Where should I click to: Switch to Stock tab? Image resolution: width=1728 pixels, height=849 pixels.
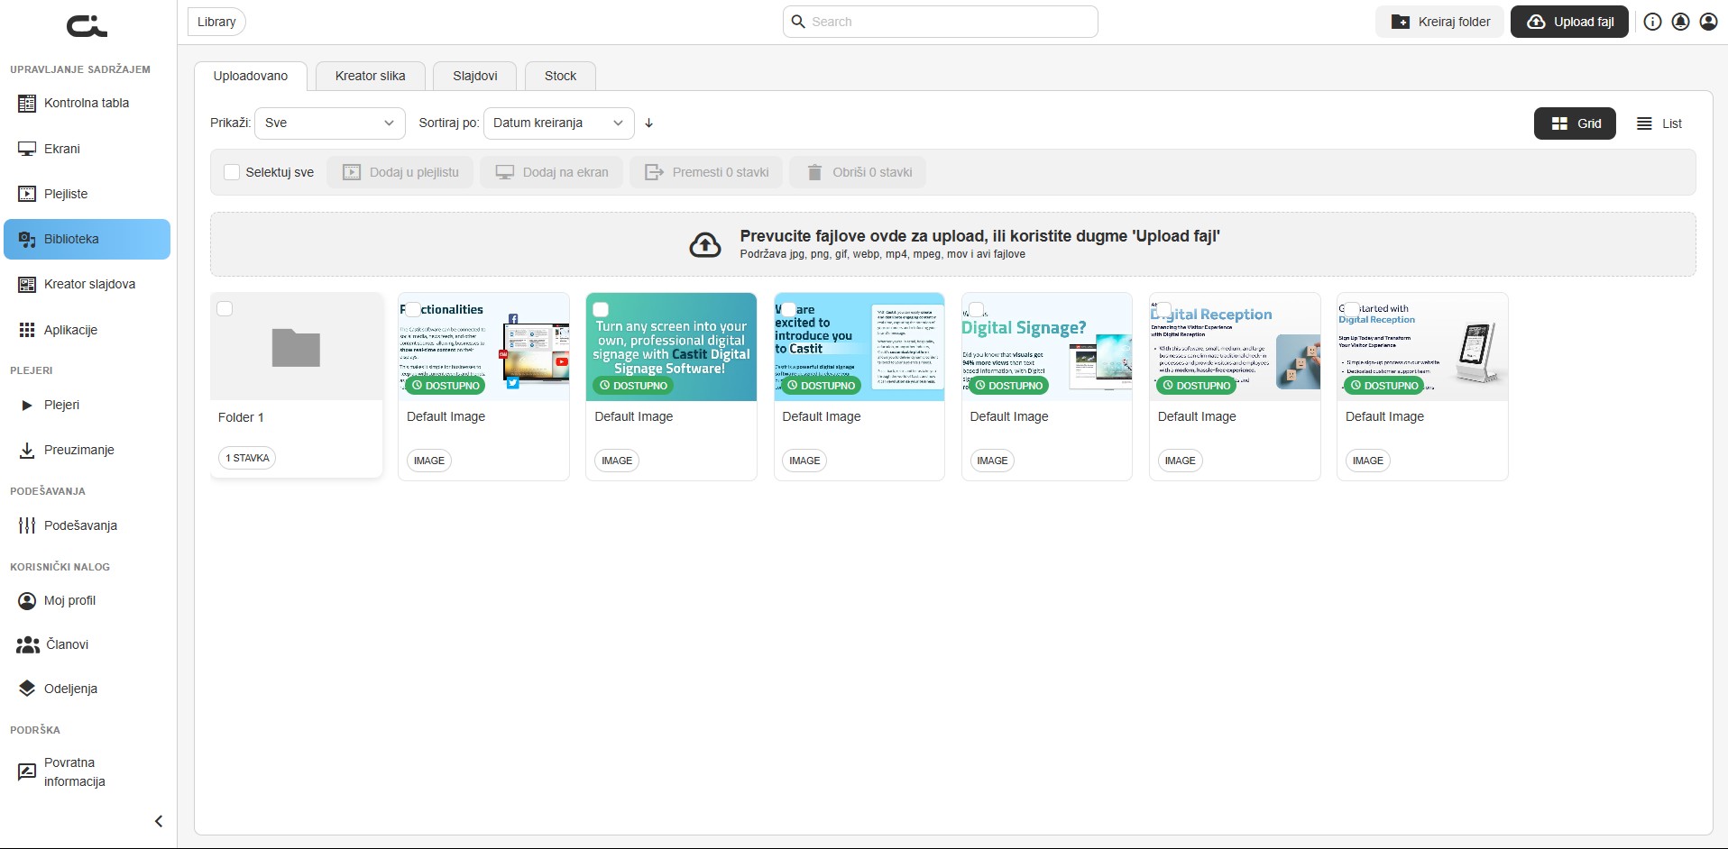[560, 76]
